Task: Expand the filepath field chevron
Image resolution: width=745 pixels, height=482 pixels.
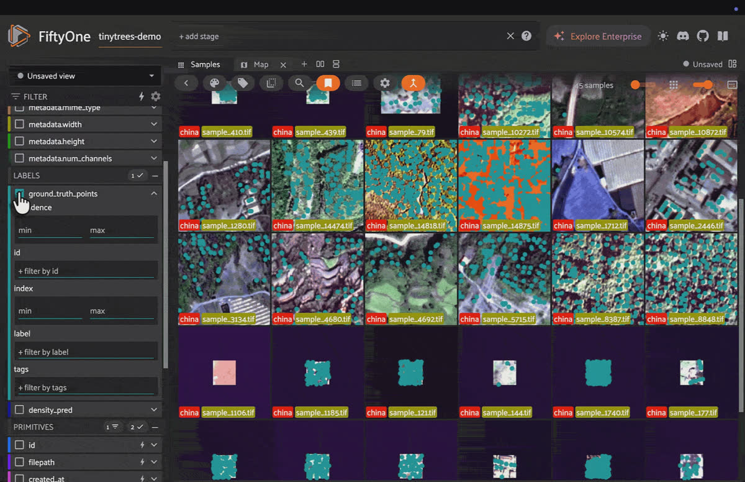Action: [154, 462]
